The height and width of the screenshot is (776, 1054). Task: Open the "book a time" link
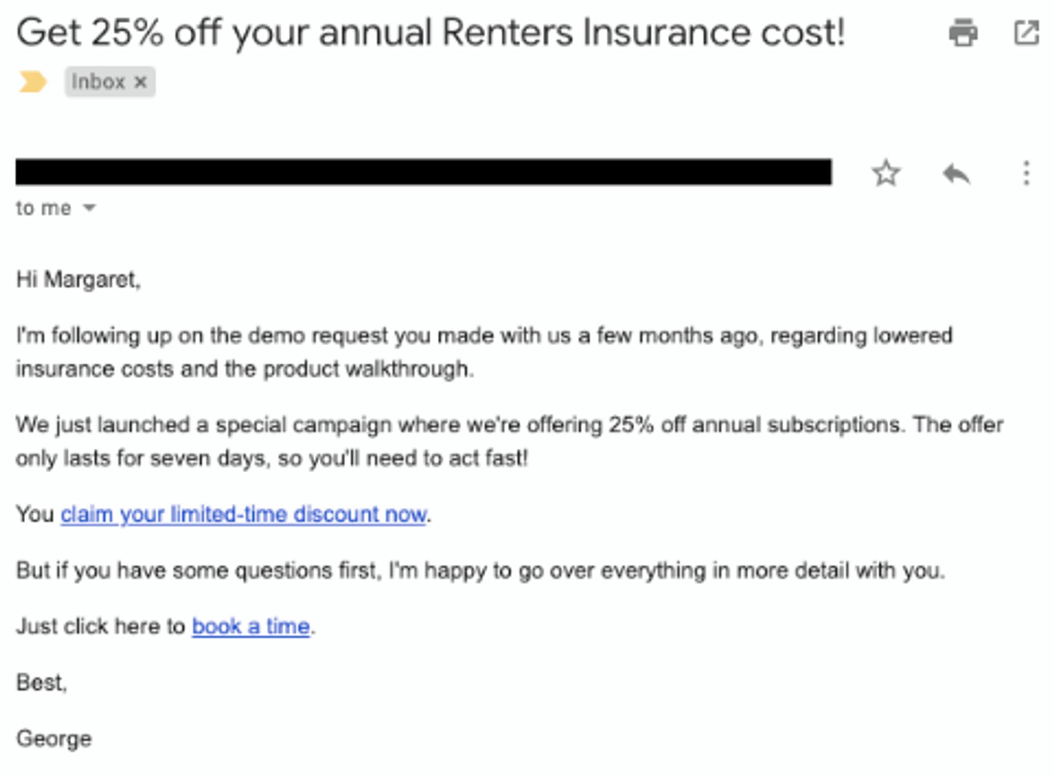click(250, 626)
